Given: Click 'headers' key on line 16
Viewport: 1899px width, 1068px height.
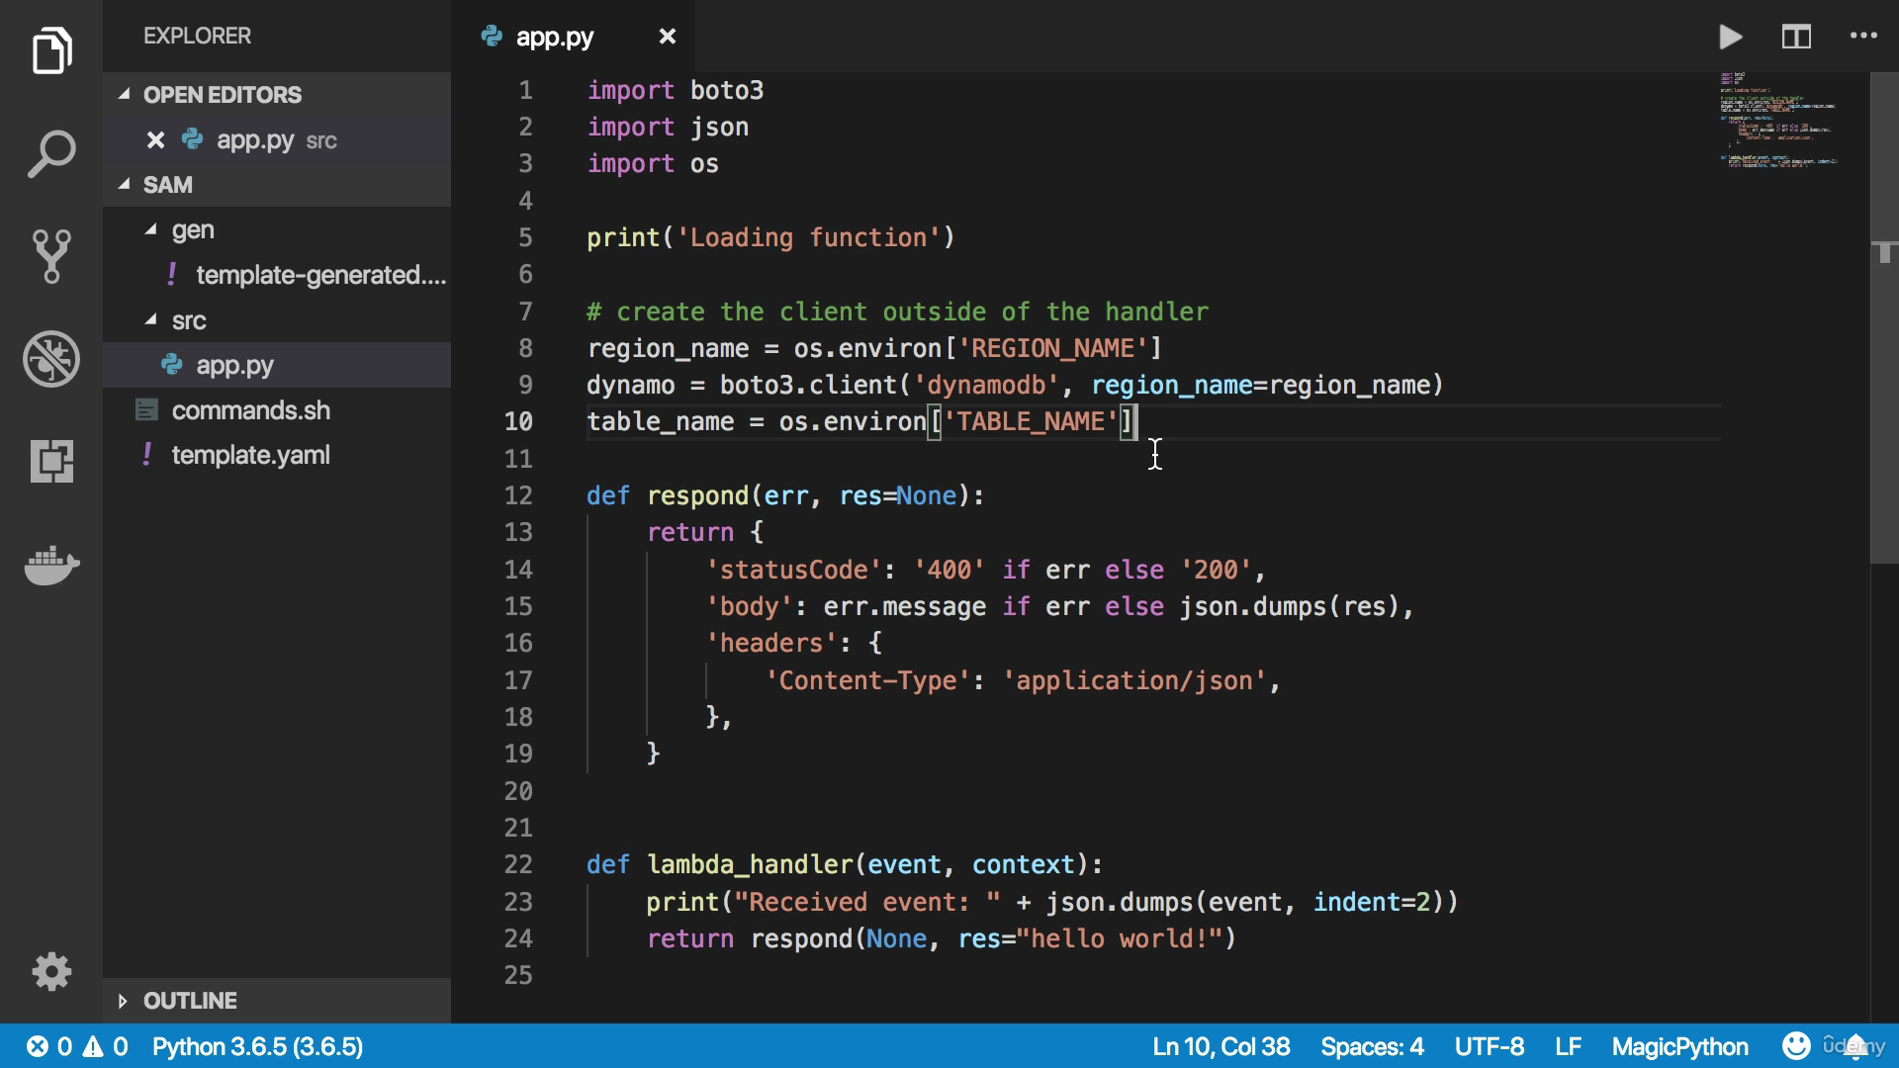Looking at the screenshot, I should (771, 644).
